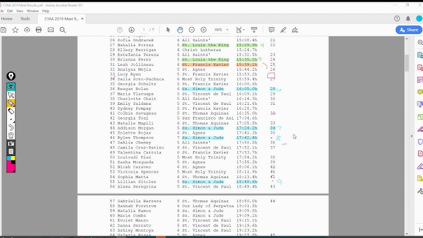Click the scrollbar up arrow
This screenshot has height=238, width=423.
(406, 39)
